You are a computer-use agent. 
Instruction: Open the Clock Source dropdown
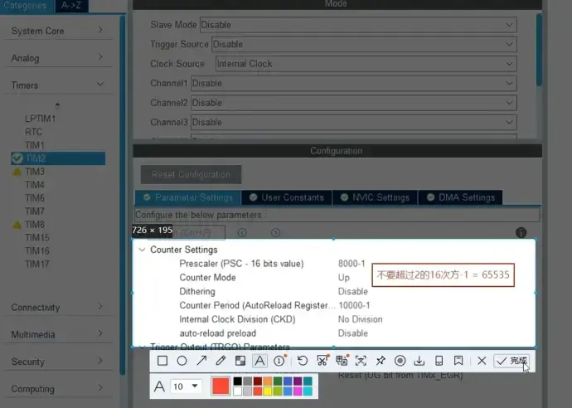(366, 64)
